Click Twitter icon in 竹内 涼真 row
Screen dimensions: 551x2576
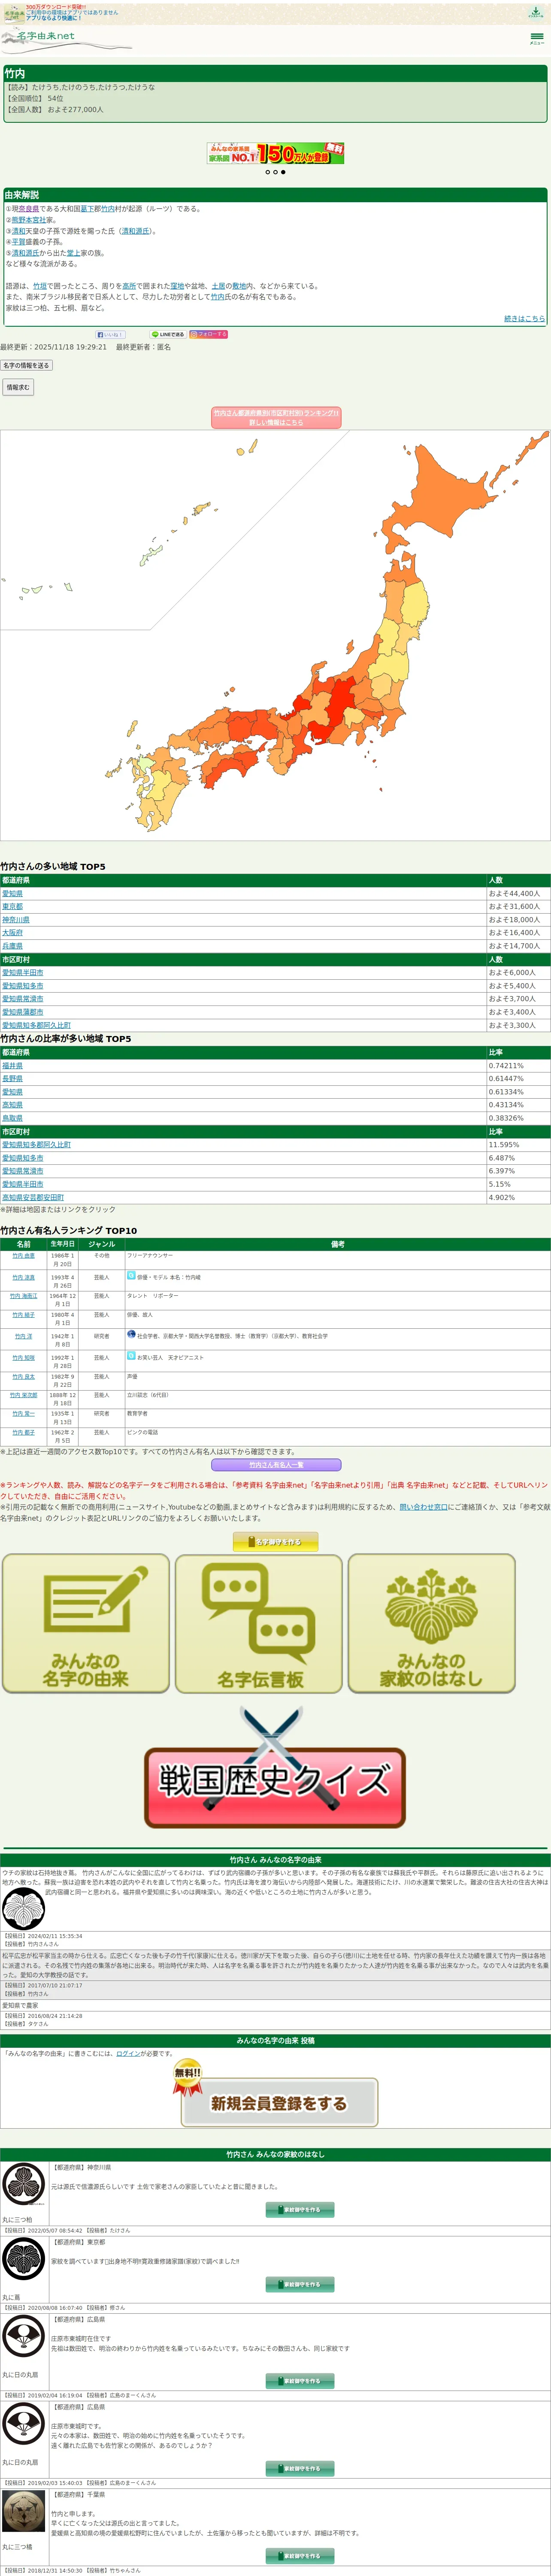tap(131, 1275)
